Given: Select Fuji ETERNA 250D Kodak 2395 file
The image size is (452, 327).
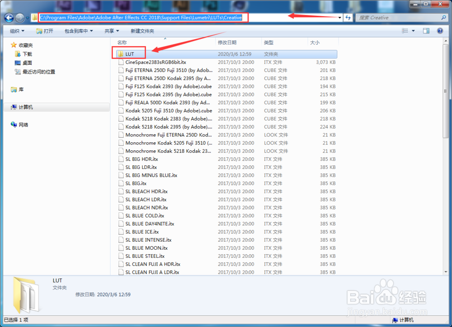Looking at the screenshot, I should (226, 79).
